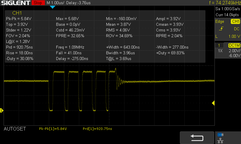This screenshot has width=241, height=144.
Task: Click the Top = 3.92V measurement
Action: click(17, 25)
